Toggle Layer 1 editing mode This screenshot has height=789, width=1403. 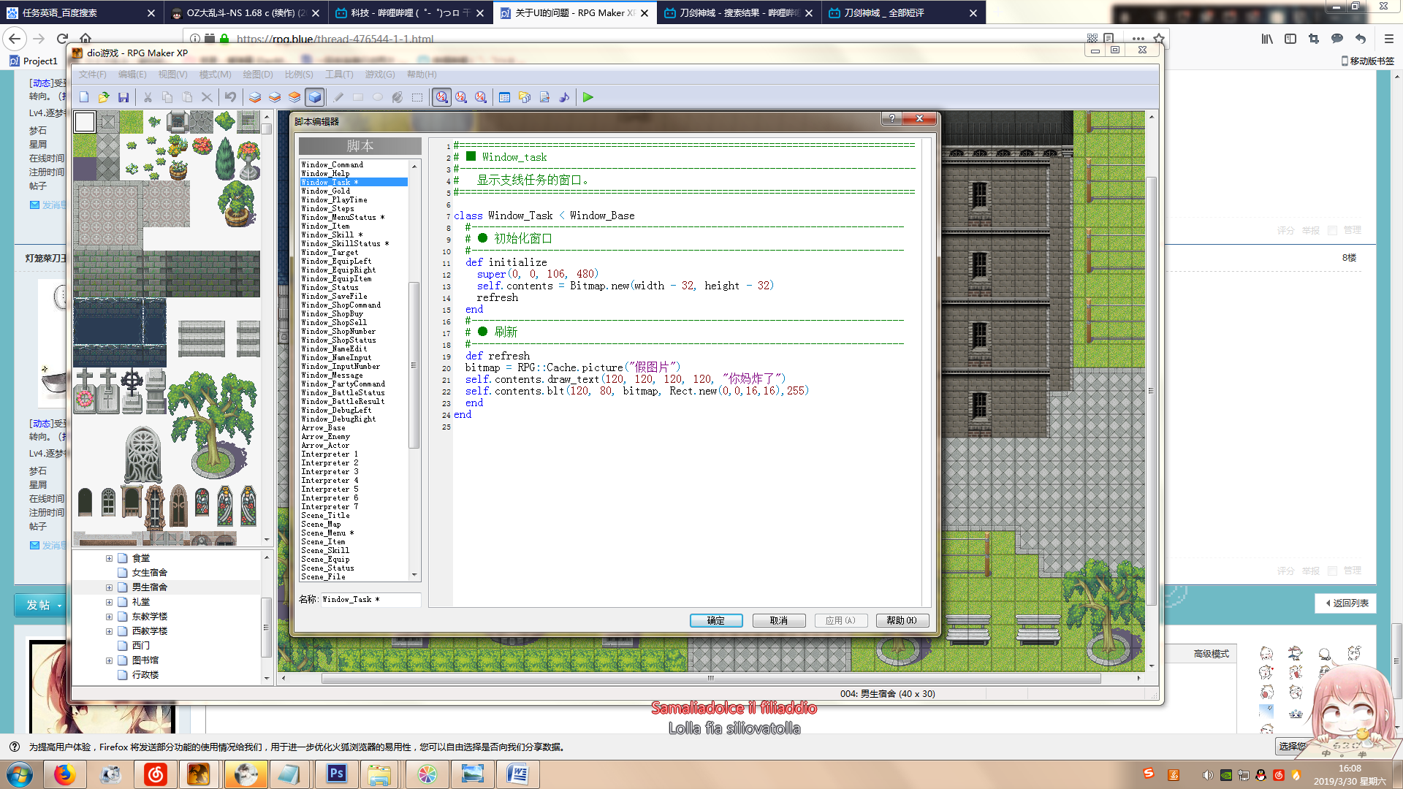pos(255,97)
